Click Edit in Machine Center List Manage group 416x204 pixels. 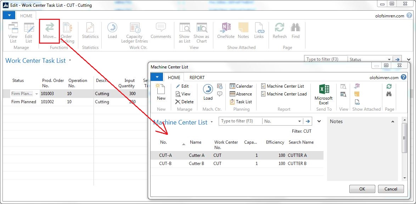[182, 86]
